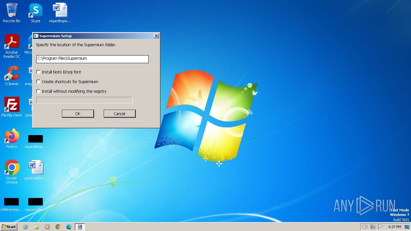Image resolution: width=411 pixels, height=231 pixels.
Task: Open the Start menu
Action: click(9, 227)
